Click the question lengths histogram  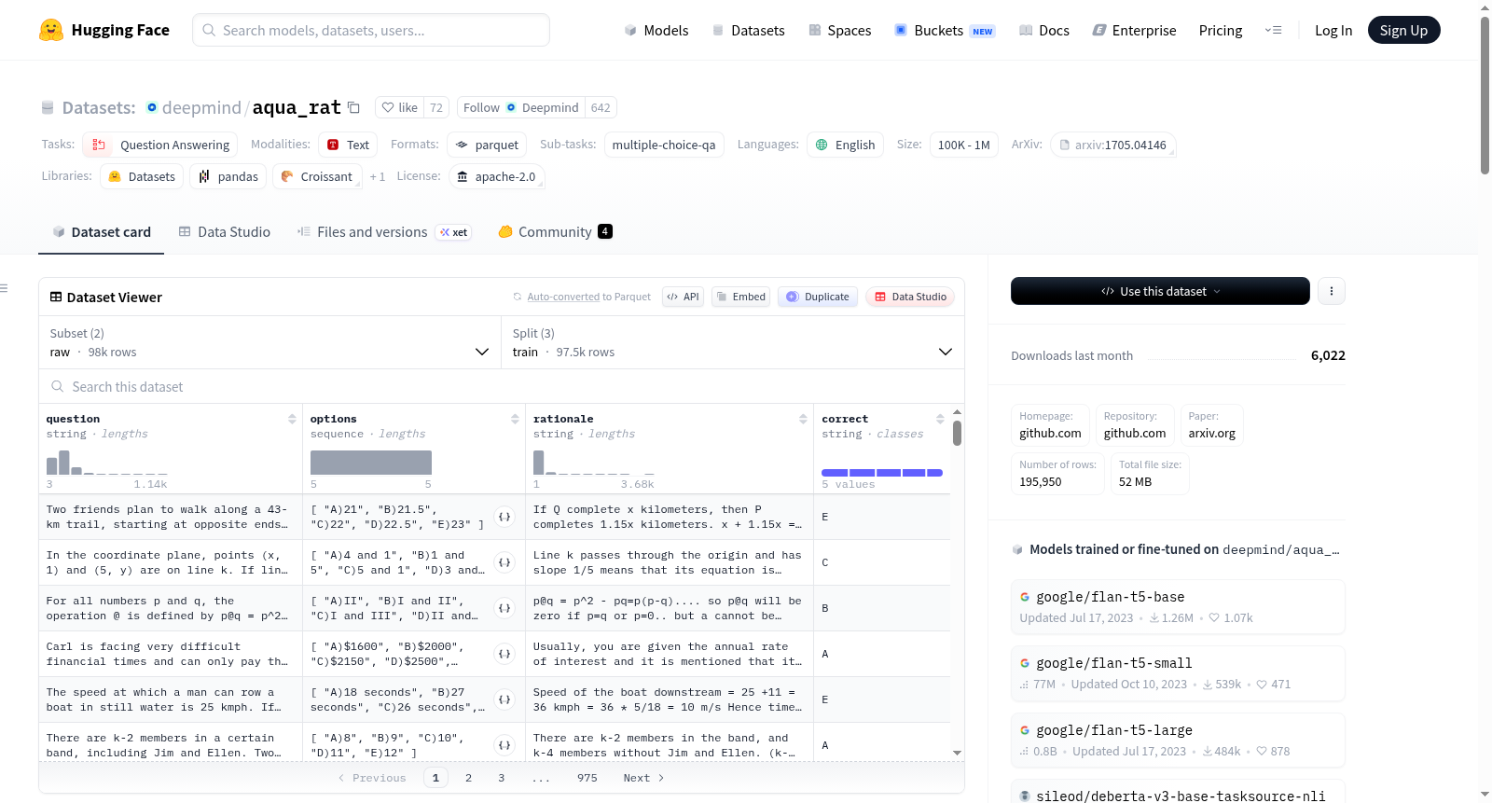tap(107, 463)
